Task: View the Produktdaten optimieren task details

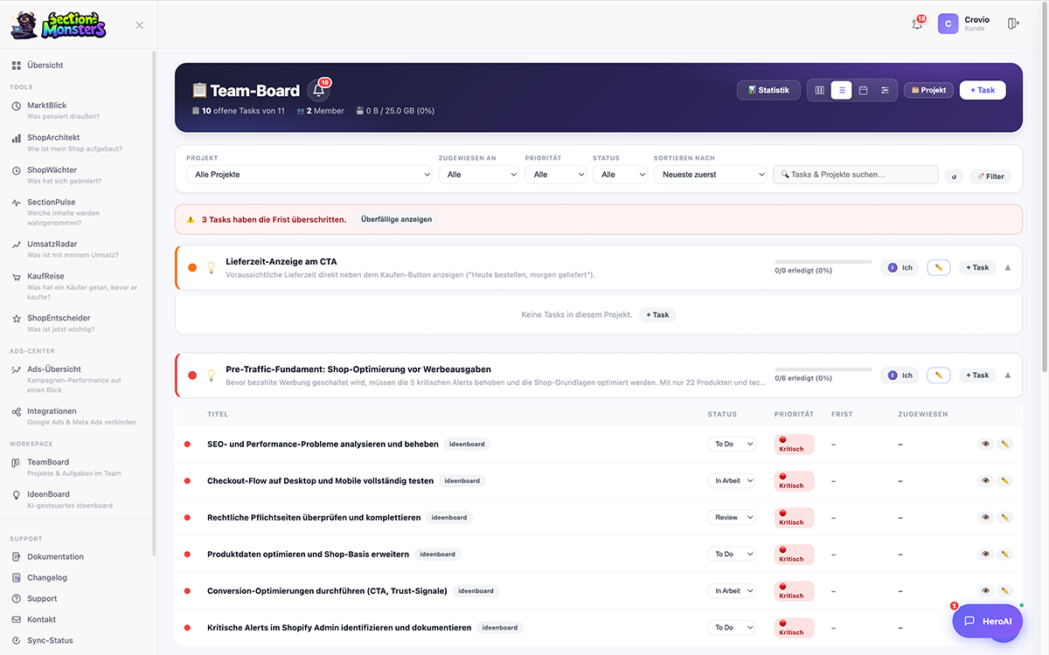Action: pyautogui.click(x=985, y=554)
